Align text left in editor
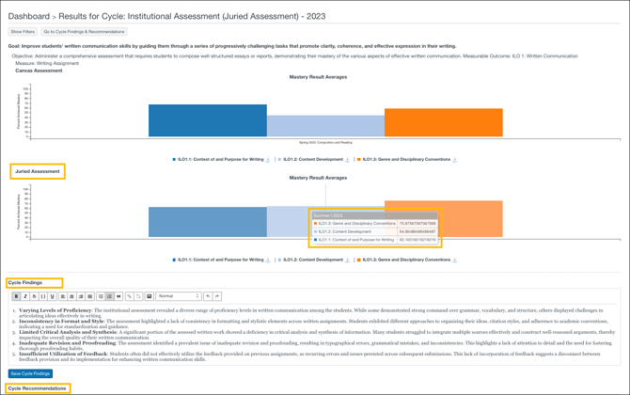The image size is (630, 395). pos(63,296)
